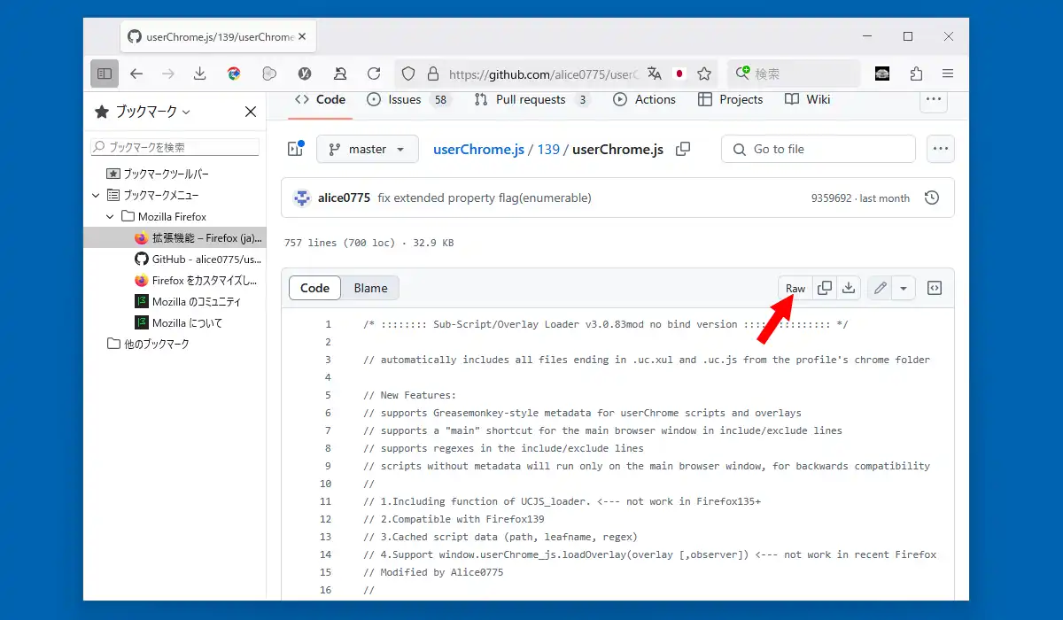This screenshot has height=620, width=1063.
Task: Open more file actions three-dot button
Action: click(x=941, y=149)
